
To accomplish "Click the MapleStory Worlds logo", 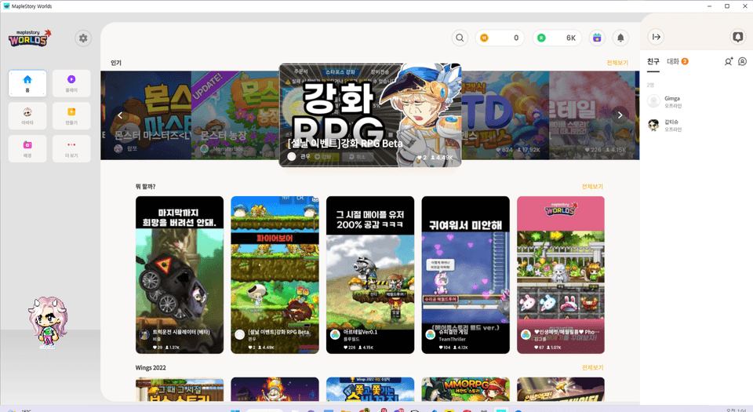I will tap(30, 38).
